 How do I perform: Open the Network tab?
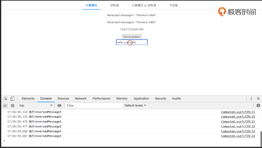click(81, 98)
